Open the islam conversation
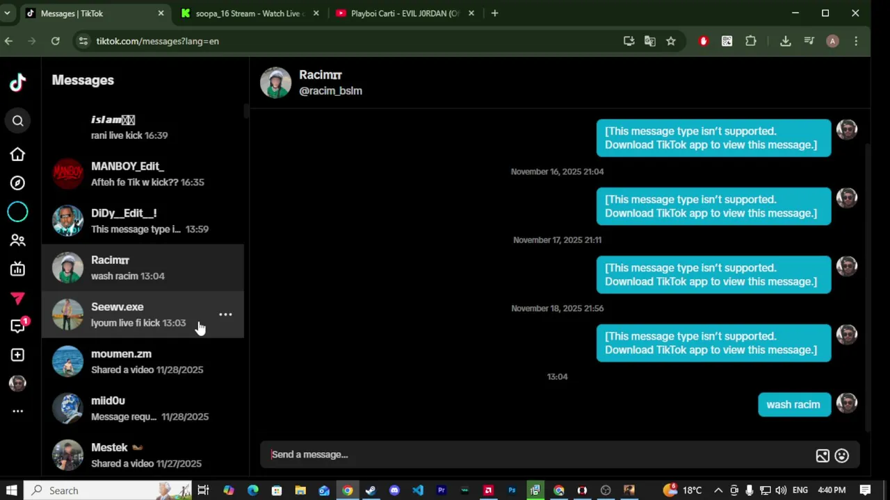Image resolution: width=890 pixels, height=500 pixels. (143, 128)
